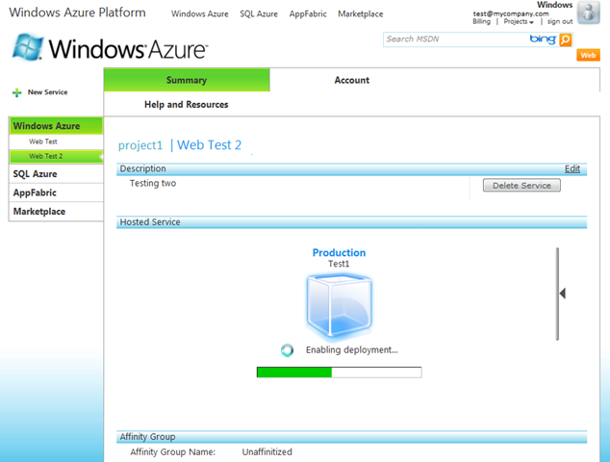Image resolution: width=610 pixels, height=462 pixels.
Task: Select AppFabric sidebar section
Action: [56, 192]
